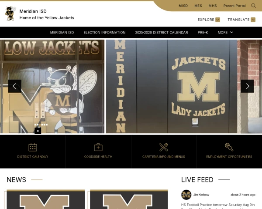The width and height of the screenshot is (262, 209).
Task: Click the Yellow Jacket mascot logo
Action: point(10,13)
